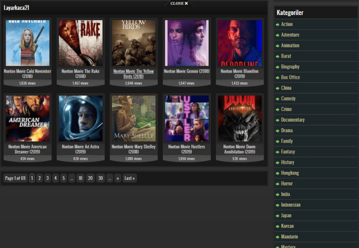Go to pagination page 3
Image resolution: width=359 pixels, height=248 pixels.
click(x=48, y=178)
